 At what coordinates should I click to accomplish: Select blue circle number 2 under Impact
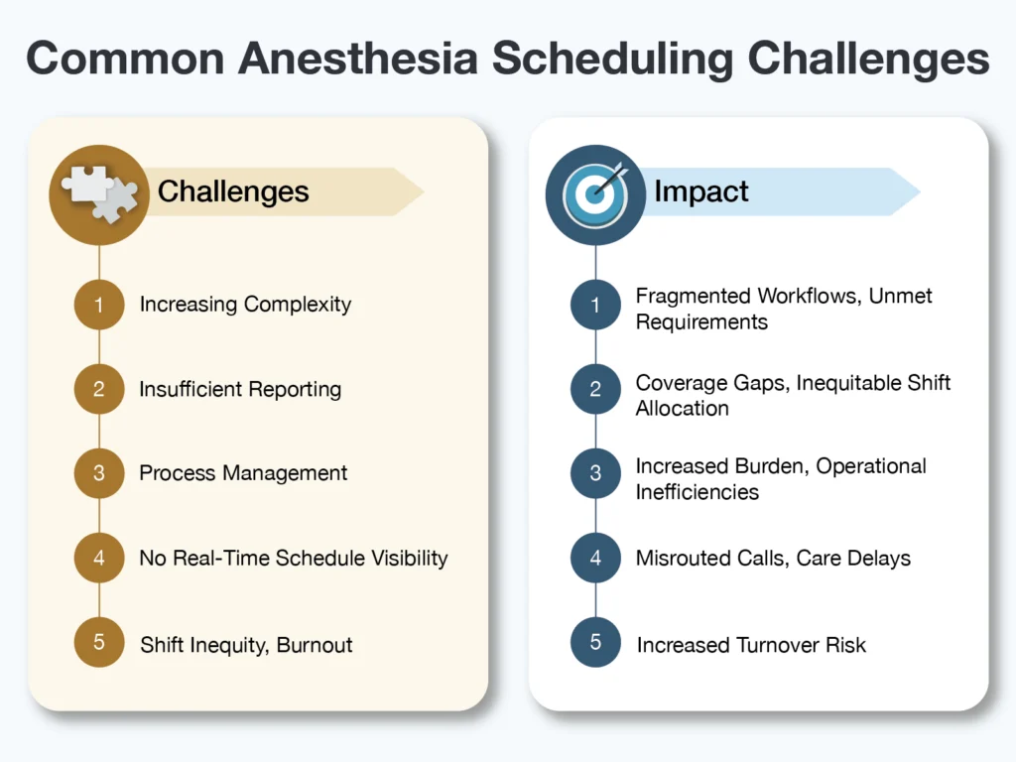[x=595, y=390]
